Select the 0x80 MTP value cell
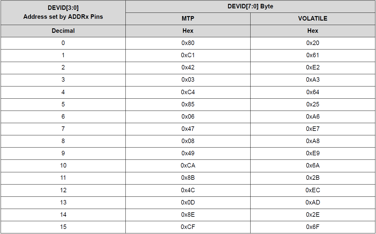 188,43
